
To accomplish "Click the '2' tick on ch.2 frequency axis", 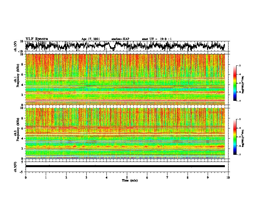I will coord(23,149).
